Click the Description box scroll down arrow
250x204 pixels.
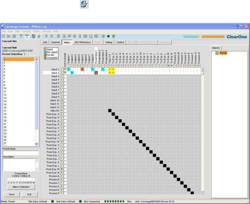[x=37, y=169]
